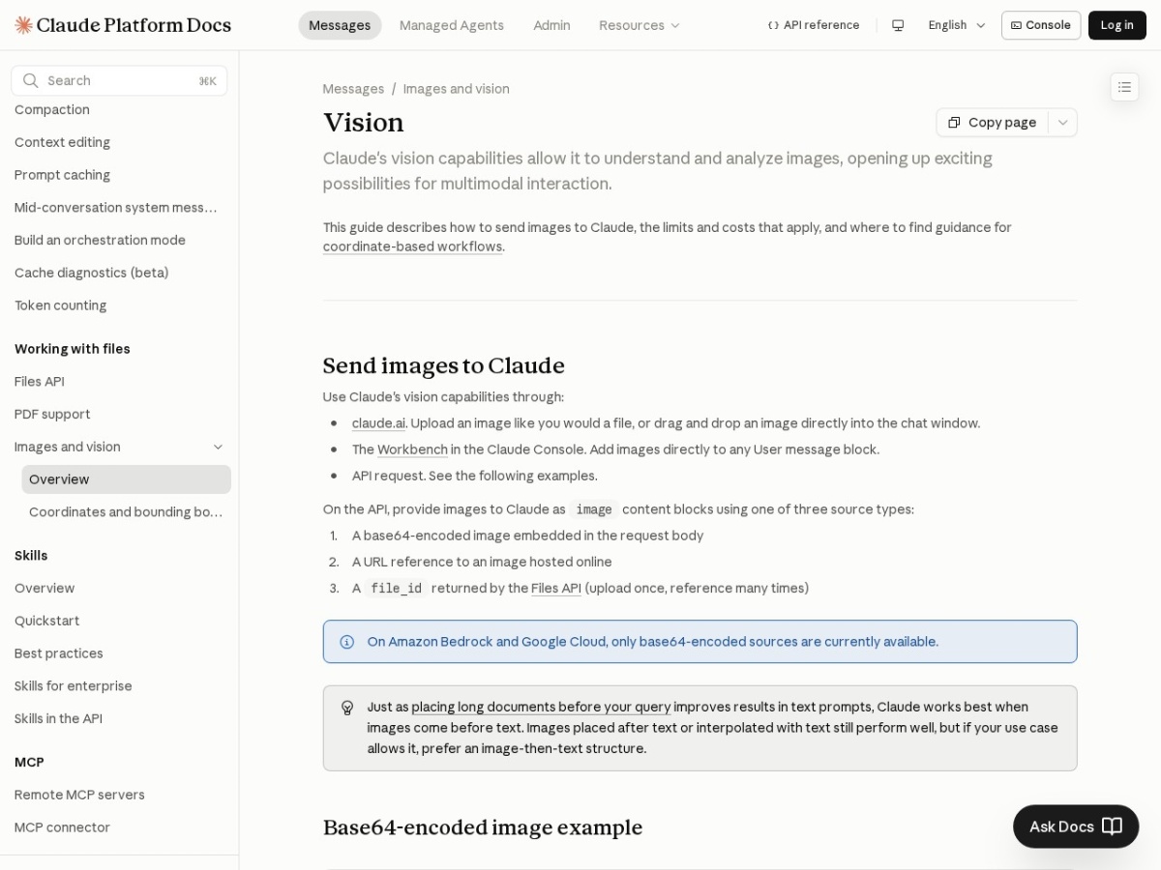The height and width of the screenshot is (870, 1161).
Task: Expand the Copy page options chevron
Action: pos(1062,123)
